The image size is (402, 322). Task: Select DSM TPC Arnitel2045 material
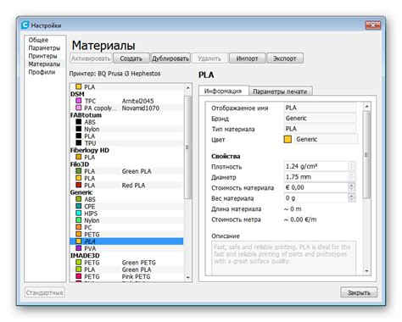(126, 101)
